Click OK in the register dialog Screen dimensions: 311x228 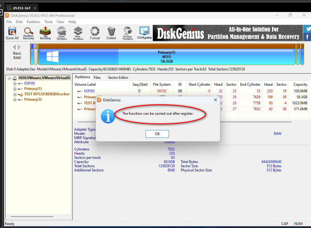tap(157, 134)
